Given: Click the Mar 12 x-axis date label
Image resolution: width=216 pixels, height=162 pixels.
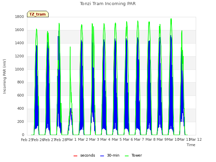Looking at the screenshot, I should pos(196,139).
